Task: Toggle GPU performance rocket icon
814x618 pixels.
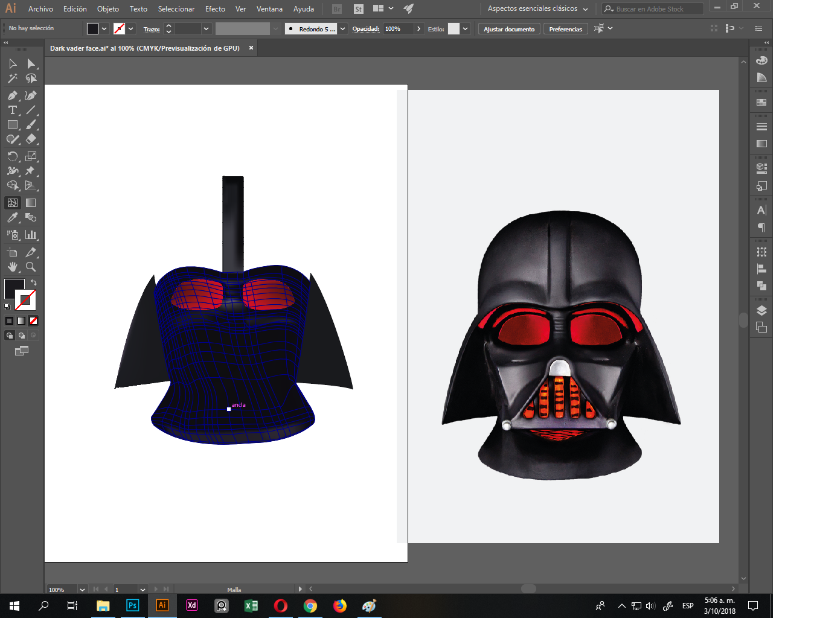Action: 409,8
